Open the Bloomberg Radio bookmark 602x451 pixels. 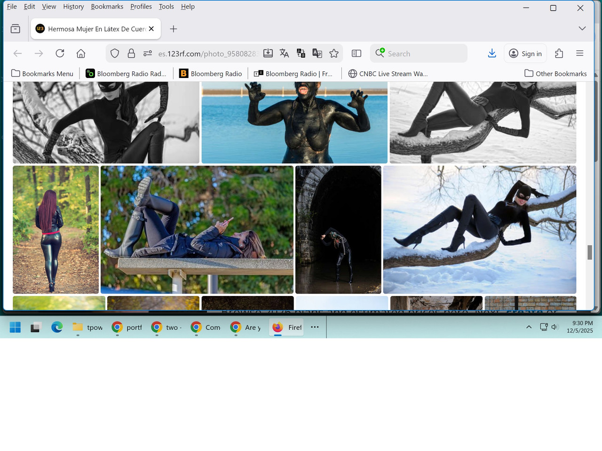[x=210, y=73]
